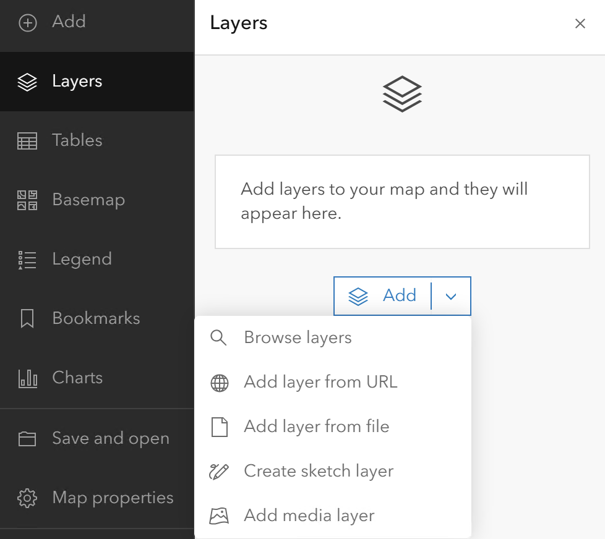Select Add layer from file option
This screenshot has height=539, width=605.
pos(316,427)
